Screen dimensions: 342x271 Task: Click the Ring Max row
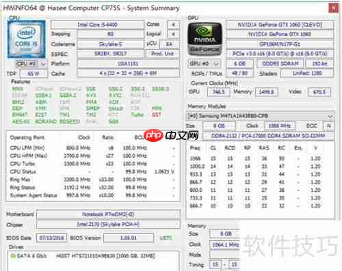click(92, 180)
